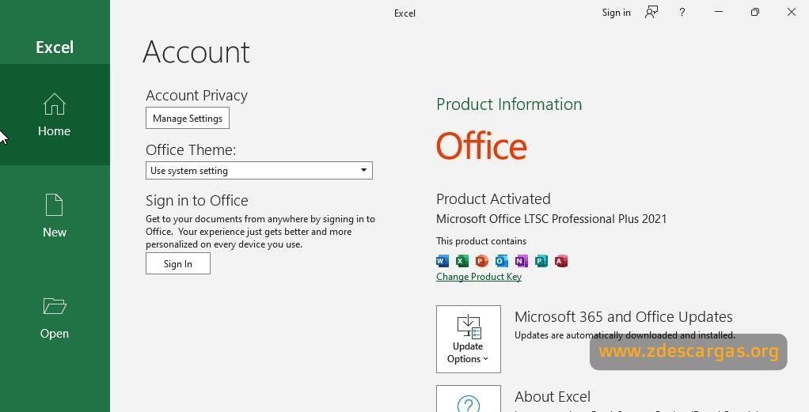Close the Excel window
Image resolution: width=809 pixels, height=412 pixels.
click(792, 13)
